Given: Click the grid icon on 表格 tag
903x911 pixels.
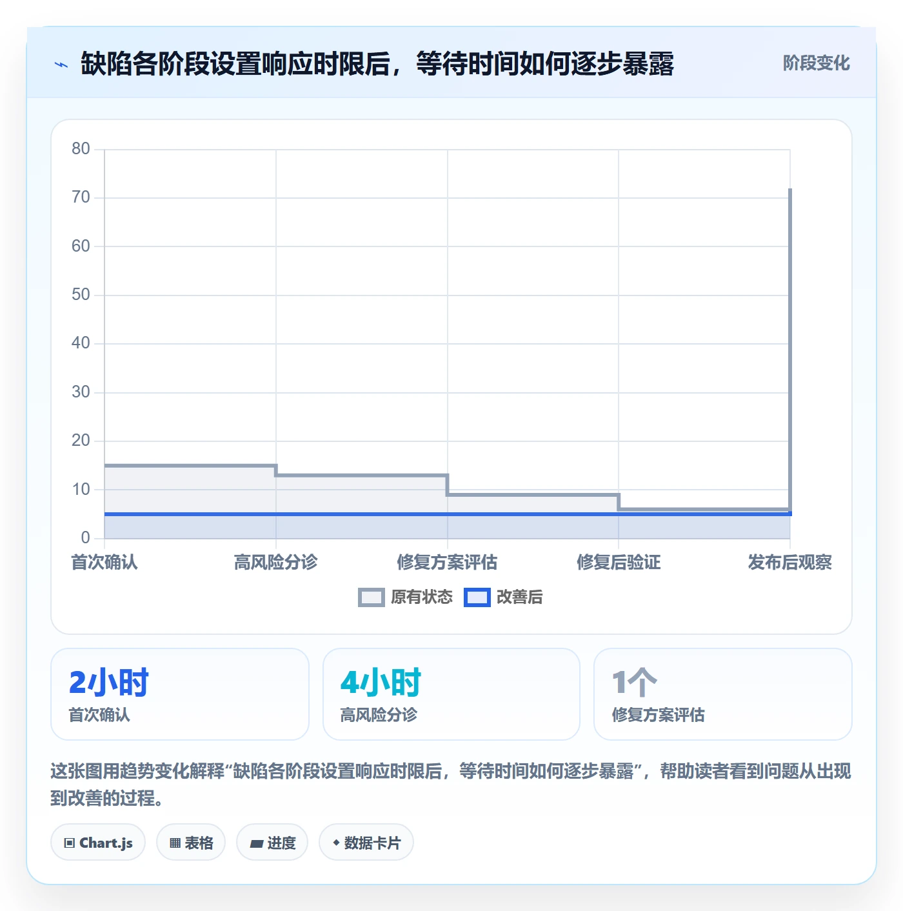Looking at the screenshot, I should pyautogui.click(x=175, y=843).
